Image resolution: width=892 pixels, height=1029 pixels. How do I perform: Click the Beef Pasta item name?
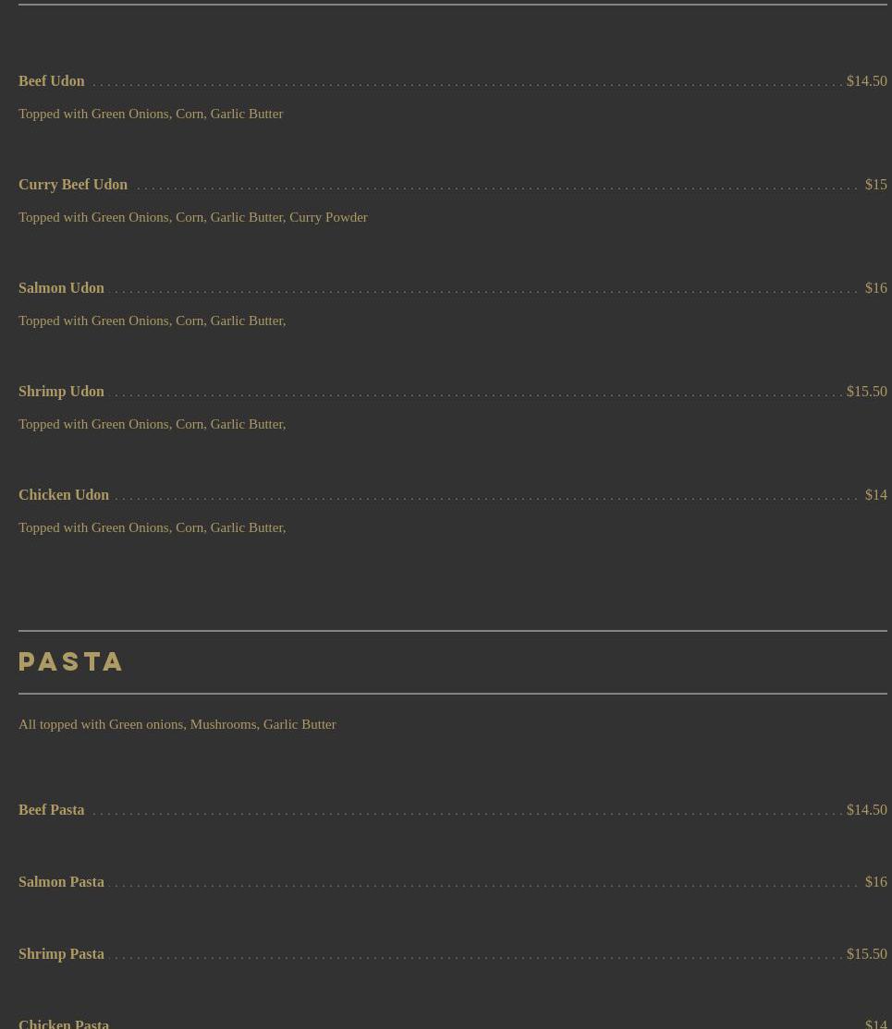click(x=52, y=810)
